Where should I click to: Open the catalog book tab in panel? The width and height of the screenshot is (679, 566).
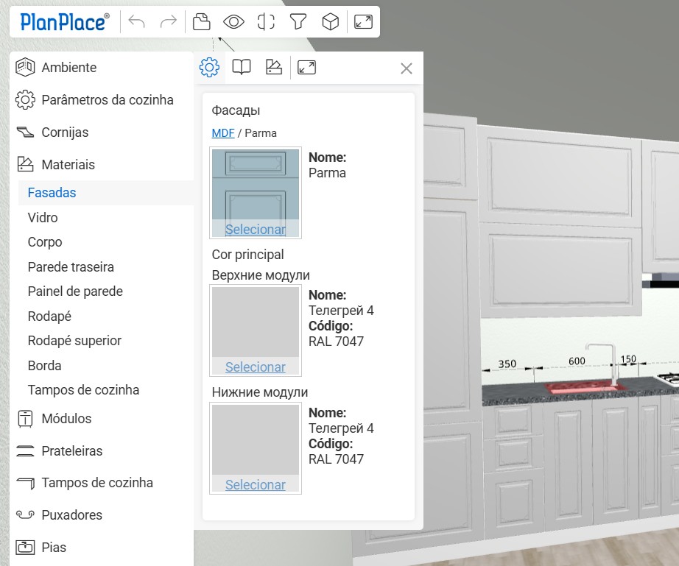242,68
